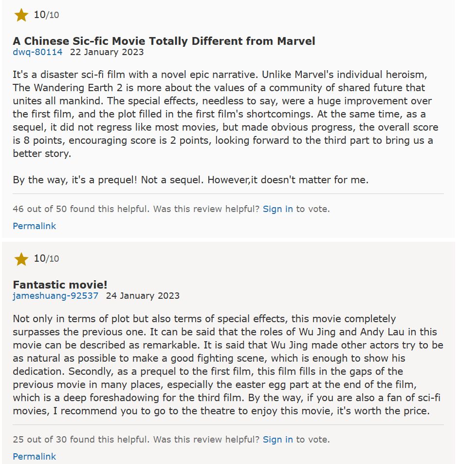Viewport: 459px width, 464px height.
Task: Click the paragraph beginning 'It's a disaster sci-fi film'
Action: 226,114
